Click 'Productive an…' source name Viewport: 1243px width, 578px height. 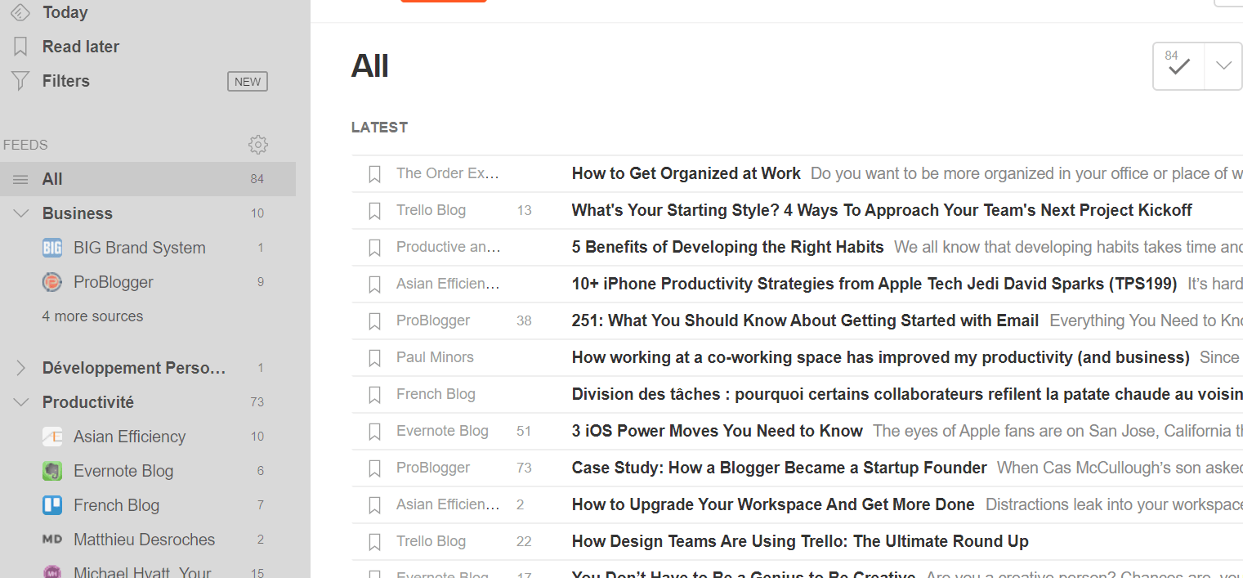point(449,247)
